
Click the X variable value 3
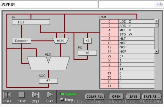pos(136,61)
